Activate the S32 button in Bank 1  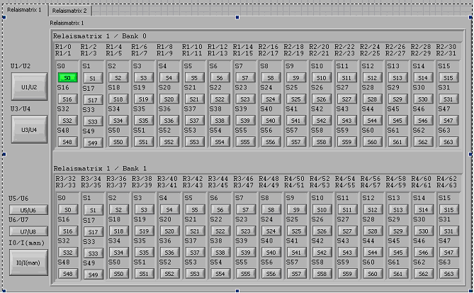tap(68, 253)
